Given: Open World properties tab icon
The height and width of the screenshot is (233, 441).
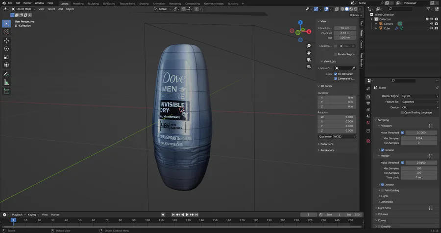Looking at the screenshot, I should pyautogui.click(x=368, y=123).
